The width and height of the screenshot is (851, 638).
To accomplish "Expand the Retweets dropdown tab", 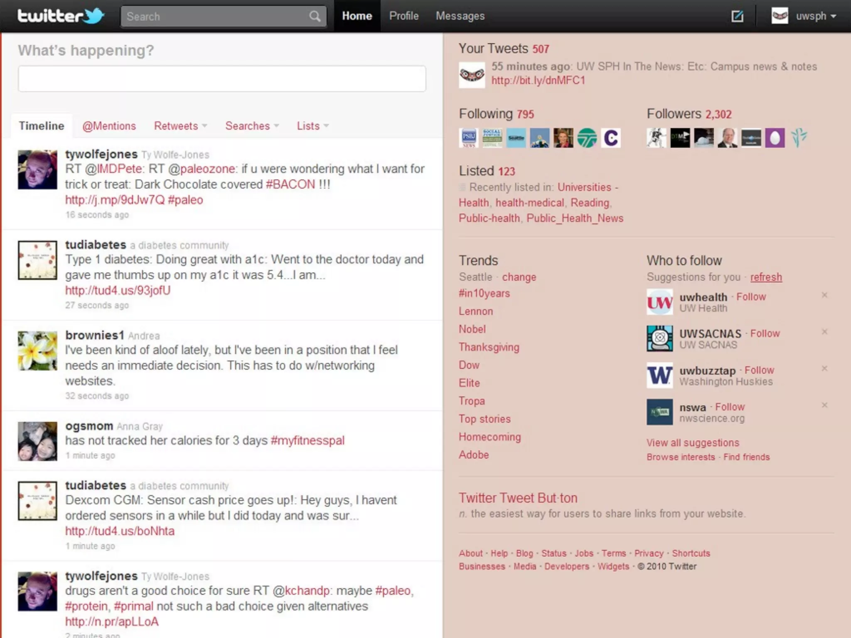I will coord(180,126).
